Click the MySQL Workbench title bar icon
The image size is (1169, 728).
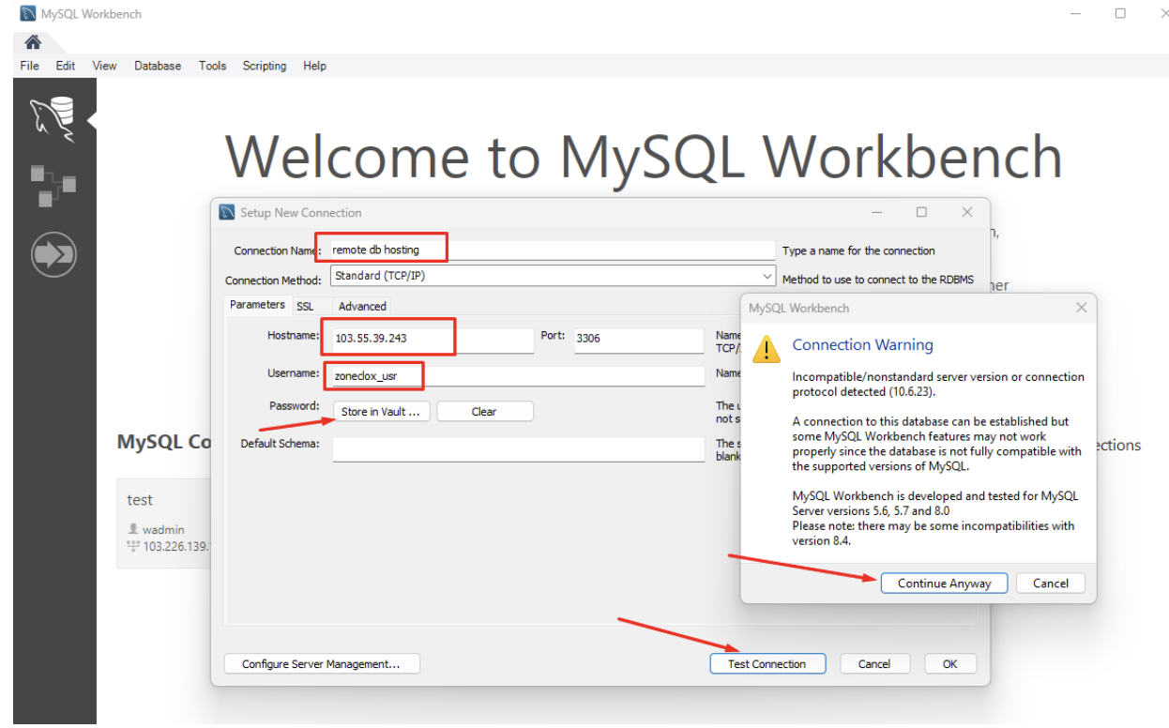click(x=26, y=14)
